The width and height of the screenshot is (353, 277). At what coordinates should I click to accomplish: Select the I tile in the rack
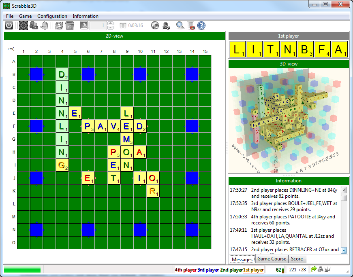[255, 49]
